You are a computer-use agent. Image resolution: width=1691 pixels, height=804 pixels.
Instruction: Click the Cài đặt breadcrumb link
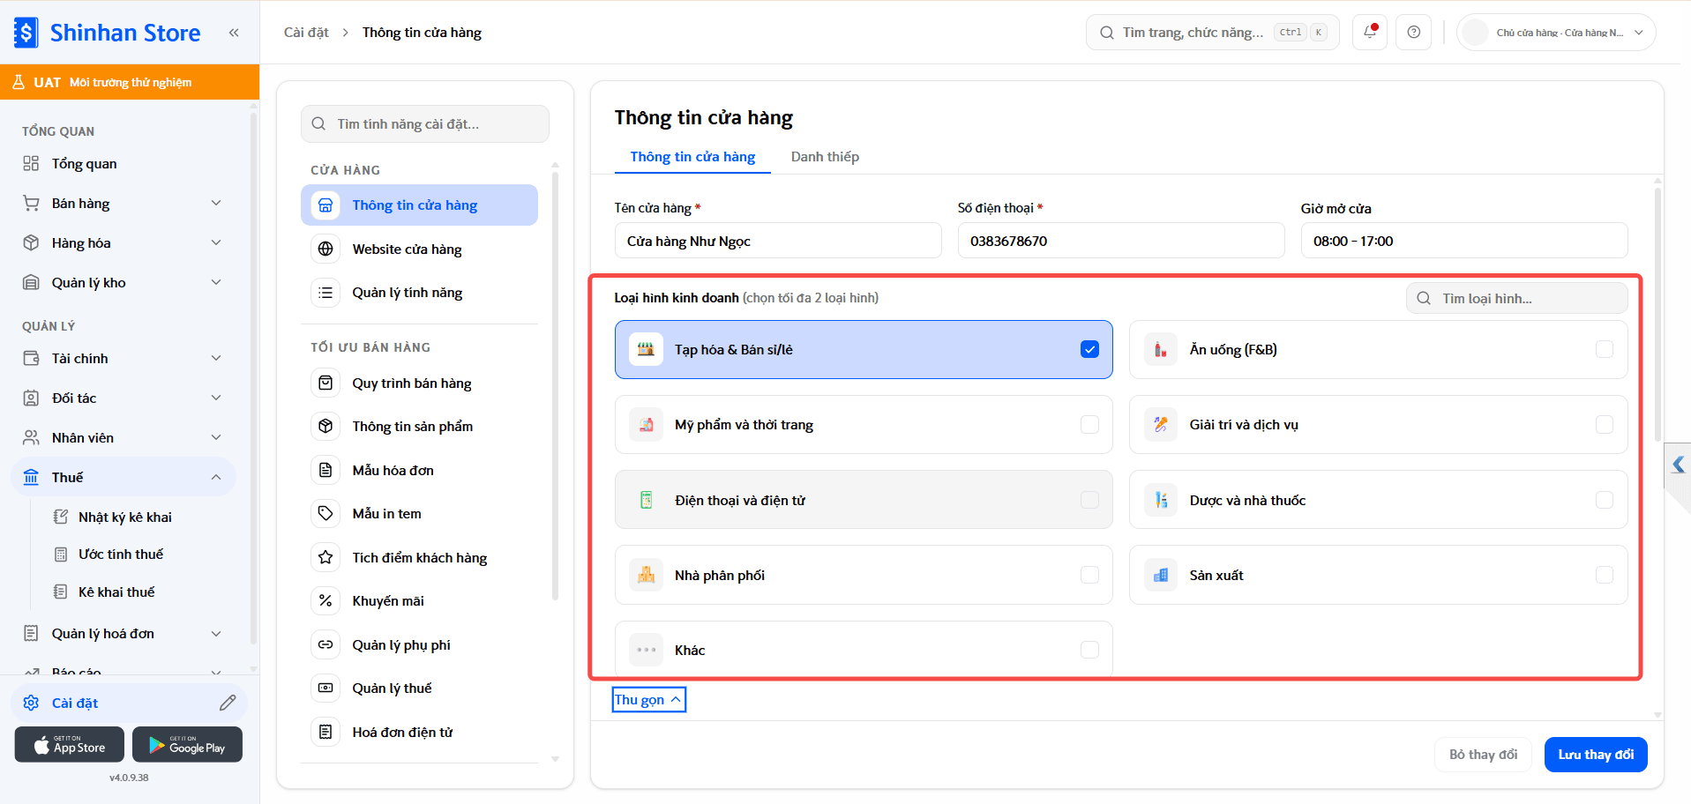coord(306,33)
